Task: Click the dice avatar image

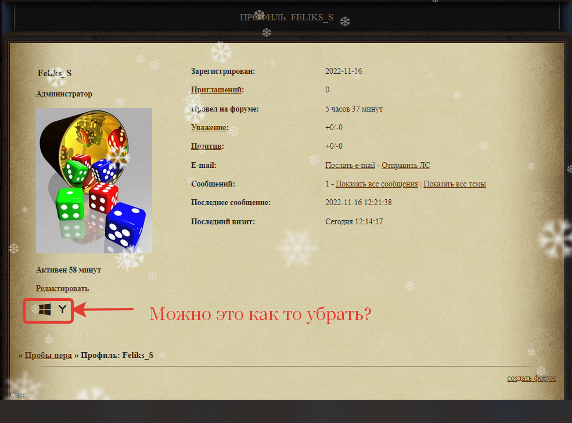Action: coord(94,181)
